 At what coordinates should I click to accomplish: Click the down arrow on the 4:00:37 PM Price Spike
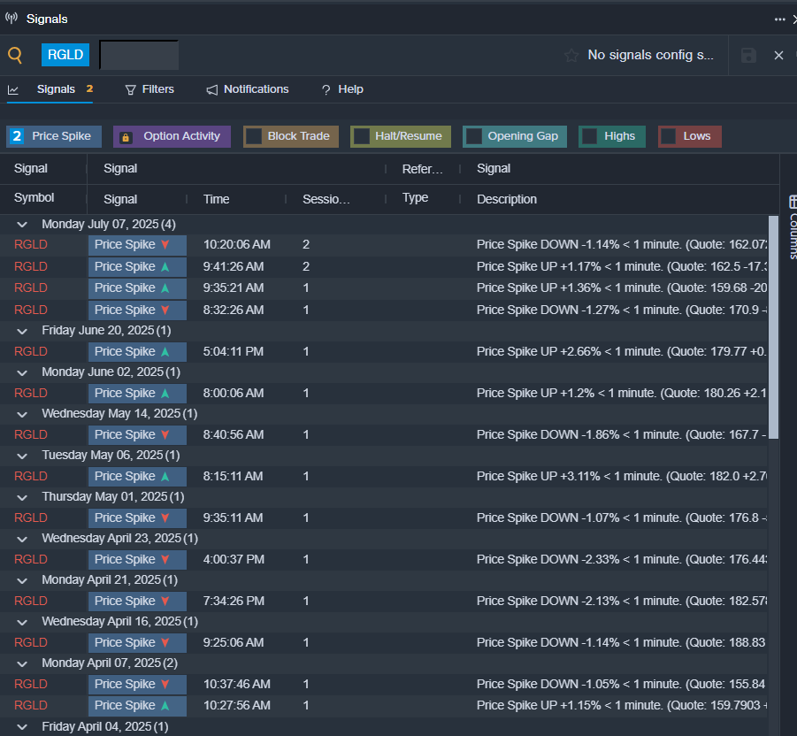(165, 559)
